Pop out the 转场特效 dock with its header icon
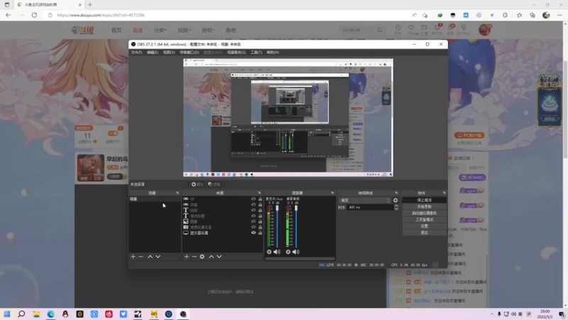This screenshot has height=320, width=568. [396, 193]
